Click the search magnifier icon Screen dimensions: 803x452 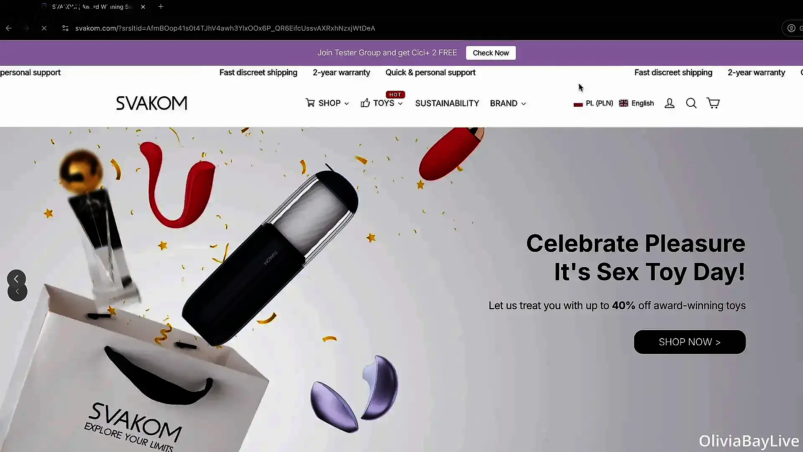tap(691, 103)
